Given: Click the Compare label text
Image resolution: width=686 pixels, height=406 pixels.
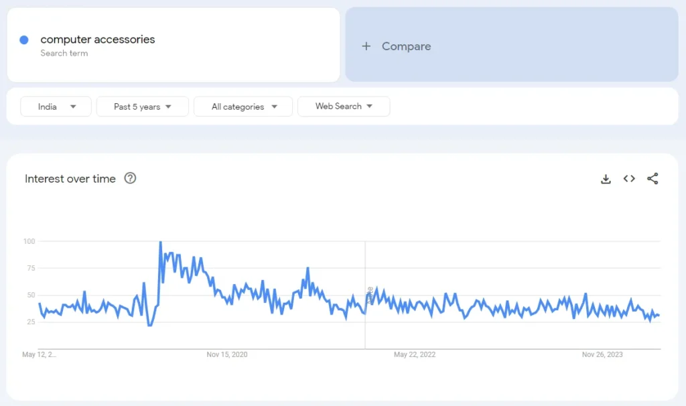Looking at the screenshot, I should [406, 46].
